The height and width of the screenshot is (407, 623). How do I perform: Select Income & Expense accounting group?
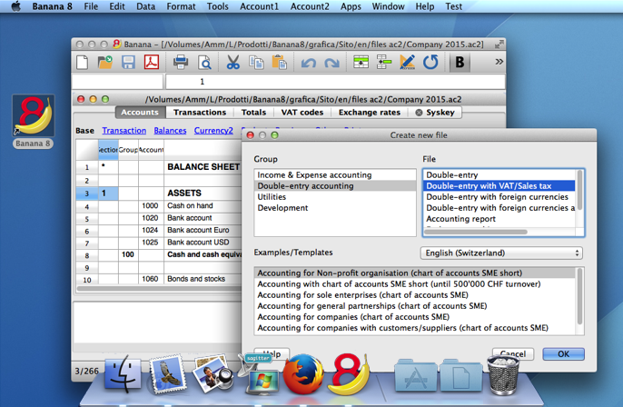coord(335,174)
